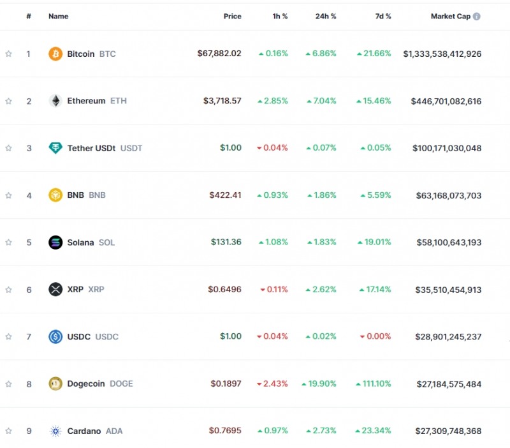Click the Bitcoin logo icon
Screen dimensions: 510x448
click(x=55, y=54)
